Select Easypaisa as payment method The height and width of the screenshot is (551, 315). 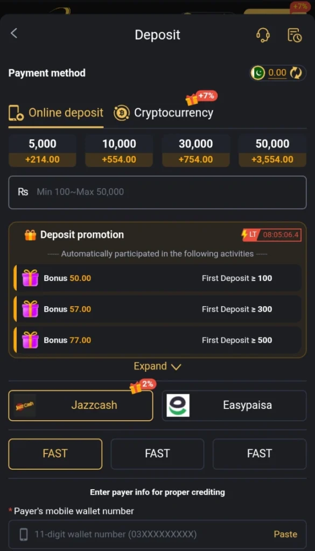click(x=234, y=405)
